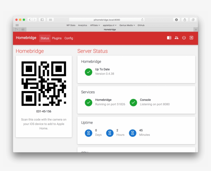Open the appletips.nl dropdown menu
211x171 pixels.
point(110,25)
